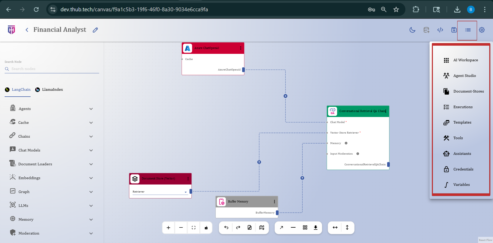
Task: Open Credentials from the side menu
Action: pyautogui.click(x=463, y=169)
